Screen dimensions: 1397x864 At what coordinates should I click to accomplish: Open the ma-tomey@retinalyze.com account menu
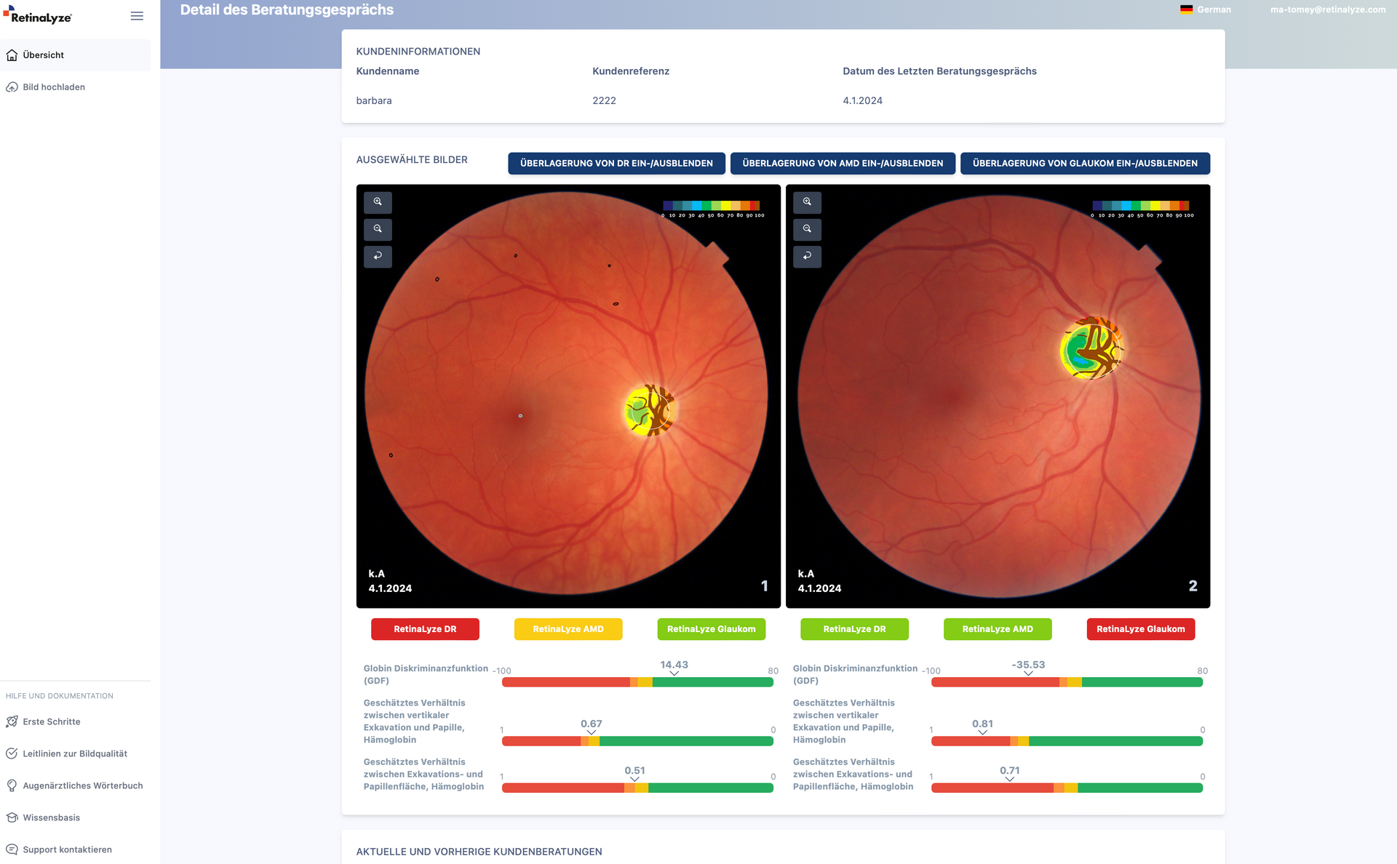1328,9
